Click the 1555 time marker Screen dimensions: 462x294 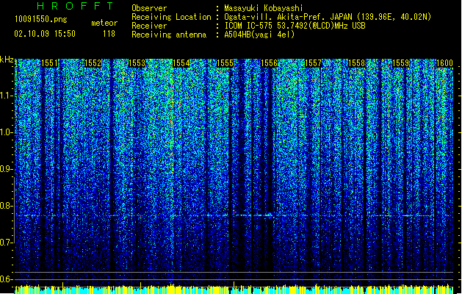225,63
